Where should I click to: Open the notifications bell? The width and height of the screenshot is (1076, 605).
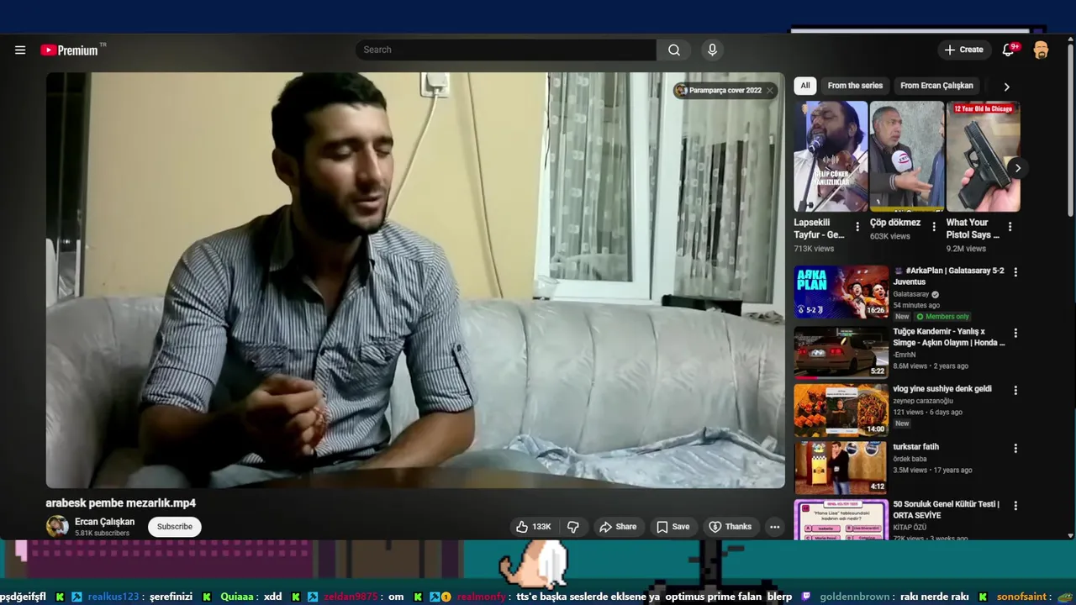(x=1008, y=50)
